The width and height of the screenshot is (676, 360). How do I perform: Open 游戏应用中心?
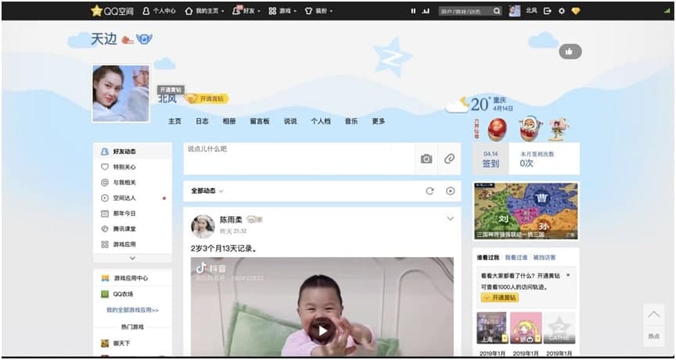point(132,278)
